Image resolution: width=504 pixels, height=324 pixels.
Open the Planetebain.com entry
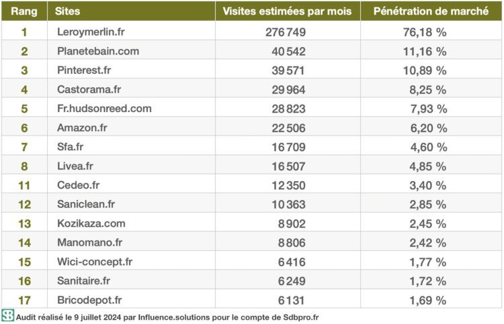point(98,51)
